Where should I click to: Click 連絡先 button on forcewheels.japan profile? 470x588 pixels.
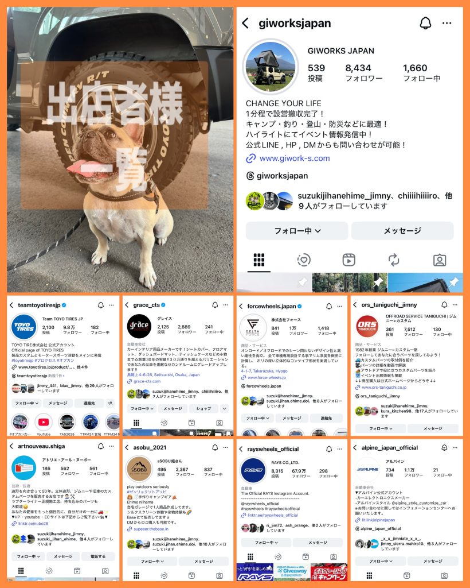click(326, 418)
